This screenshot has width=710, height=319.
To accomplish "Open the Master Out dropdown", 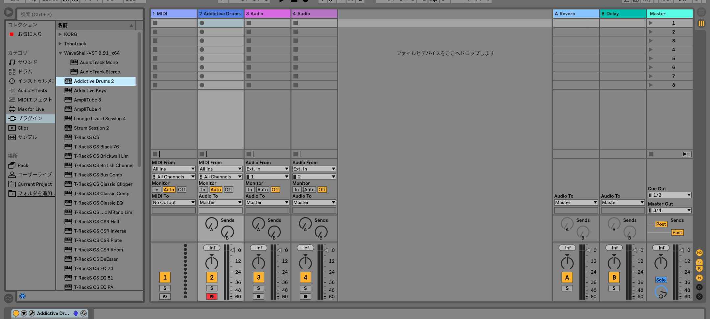I will pos(670,210).
